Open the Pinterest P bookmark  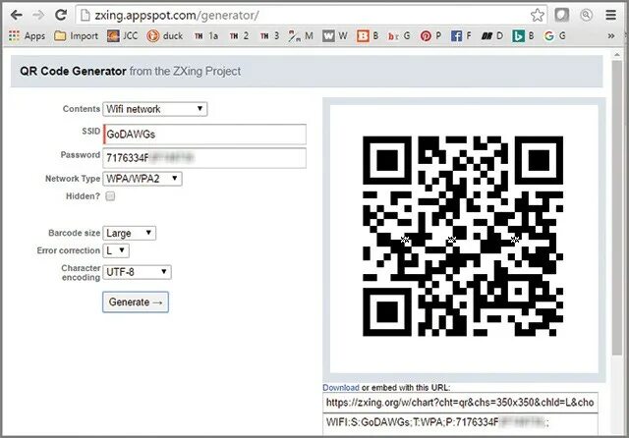[x=430, y=36]
